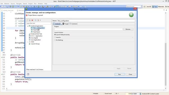This screenshot has height=95, width=169.
Task: Click Android Application folder icon in tree
Action: click(x=30, y=26)
